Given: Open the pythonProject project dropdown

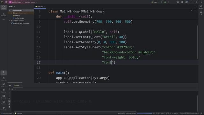Looking at the screenshot, I should click(x=16, y=2).
